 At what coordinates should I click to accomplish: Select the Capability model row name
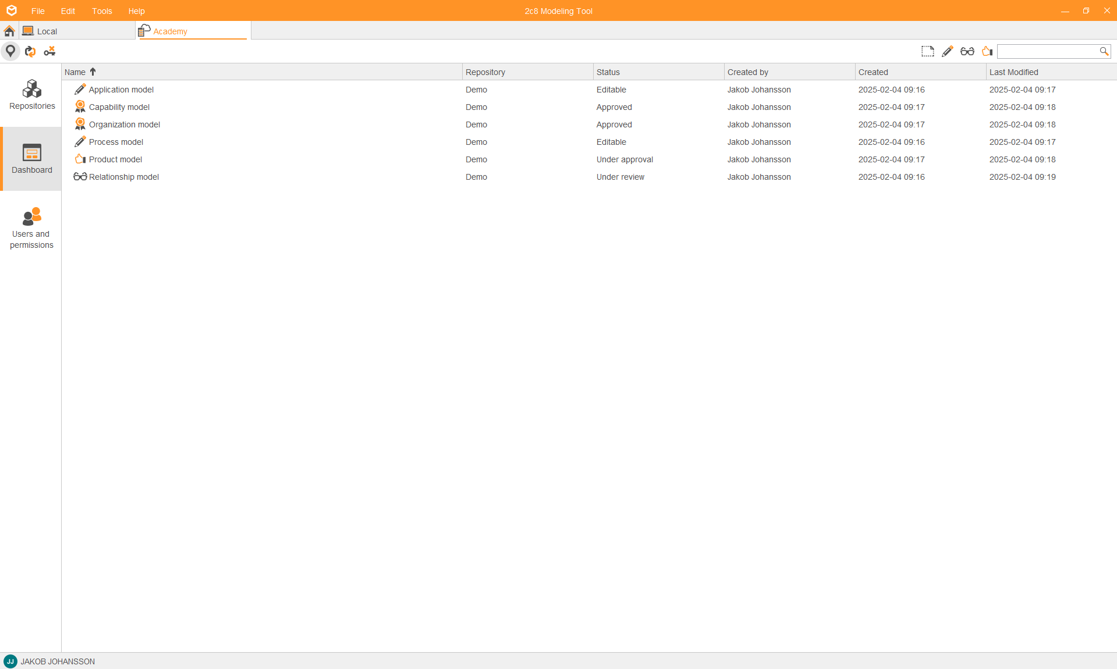(x=119, y=107)
